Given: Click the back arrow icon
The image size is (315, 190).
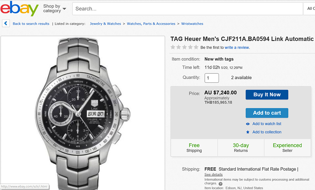Looking at the screenshot, I should [6, 24].
